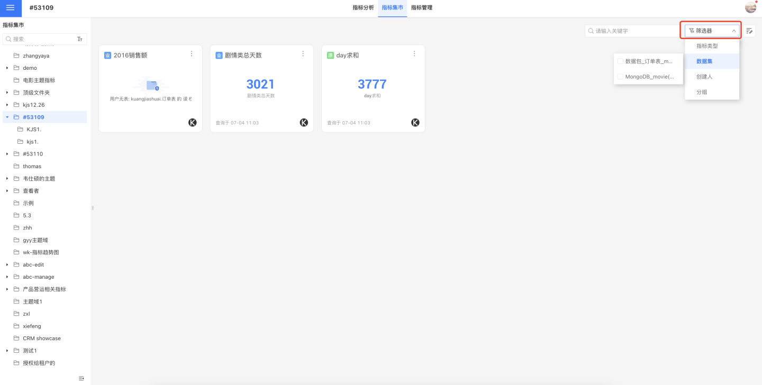
Task: Click the no-permission placeholder image on 2016销售额 card
Action: click(x=150, y=85)
